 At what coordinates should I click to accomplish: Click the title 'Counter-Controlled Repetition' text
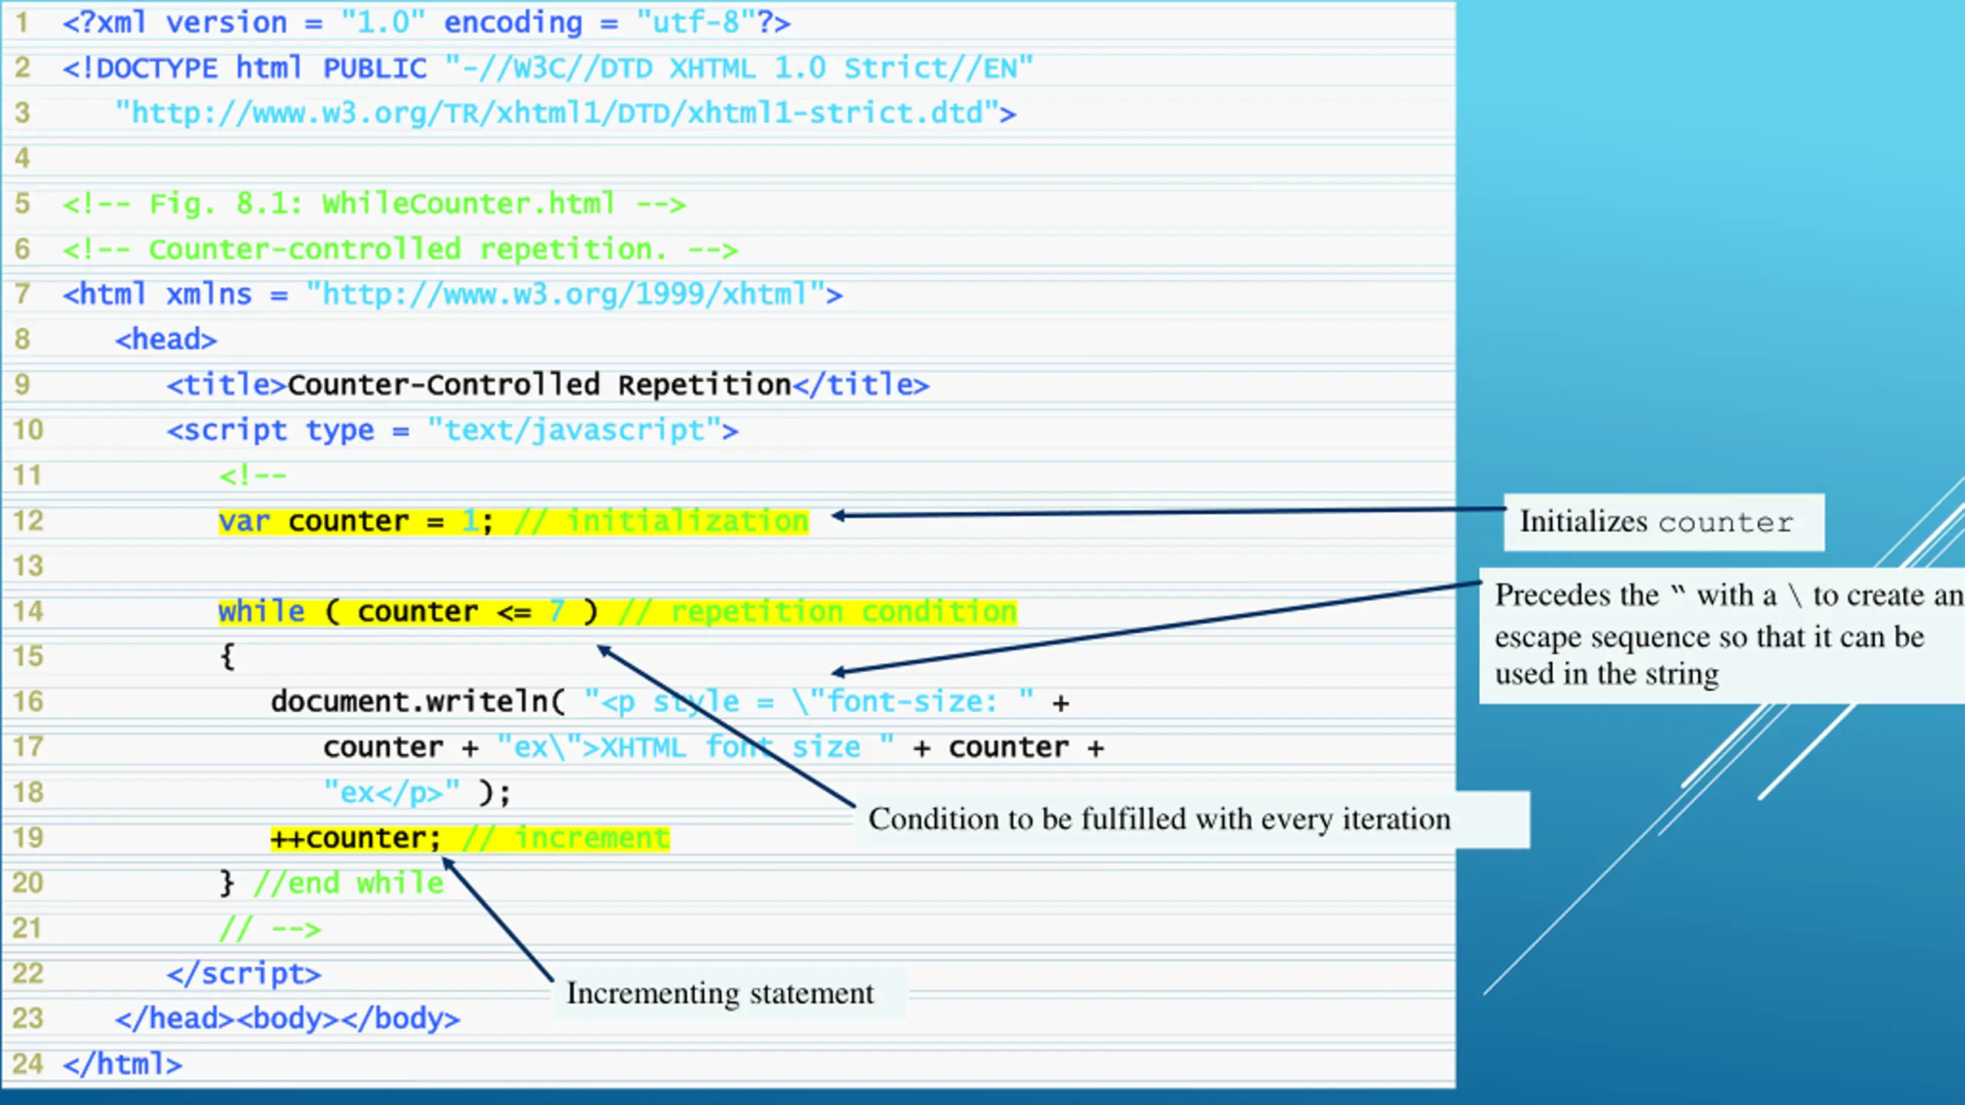tap(539, 384)
